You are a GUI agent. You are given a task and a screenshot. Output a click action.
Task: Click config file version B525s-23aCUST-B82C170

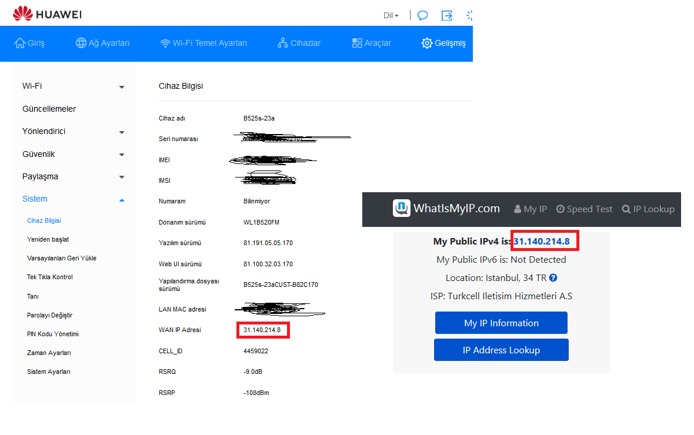click(x=281, y=285)
